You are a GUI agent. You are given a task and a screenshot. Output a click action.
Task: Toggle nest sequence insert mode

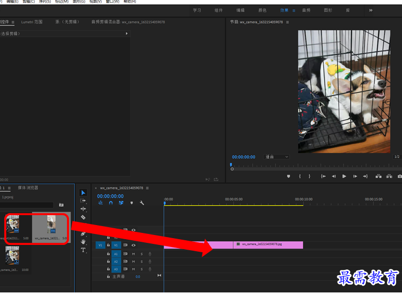pyautogui.click(x=100, y=203)
